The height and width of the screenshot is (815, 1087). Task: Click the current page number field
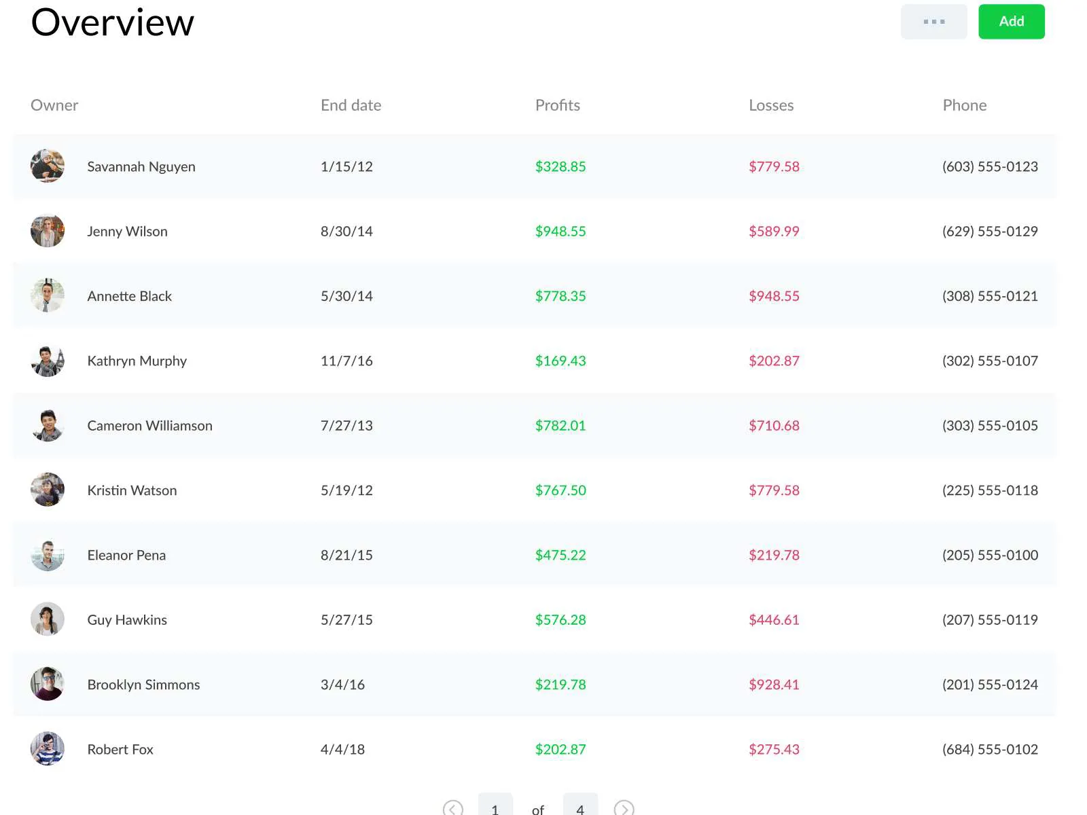click(495, 807)
